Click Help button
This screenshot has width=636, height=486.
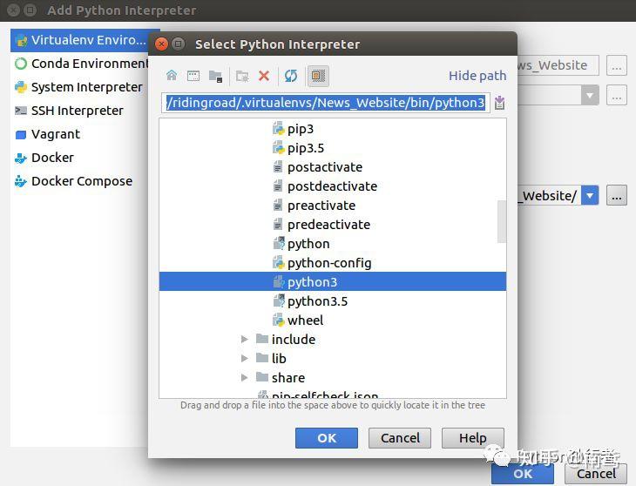tap(472, 438)
